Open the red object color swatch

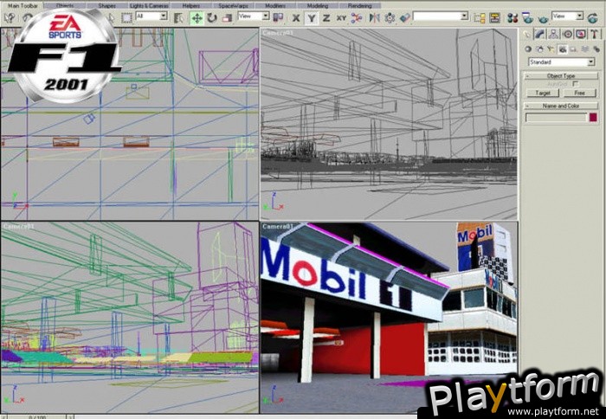point(593,118)
